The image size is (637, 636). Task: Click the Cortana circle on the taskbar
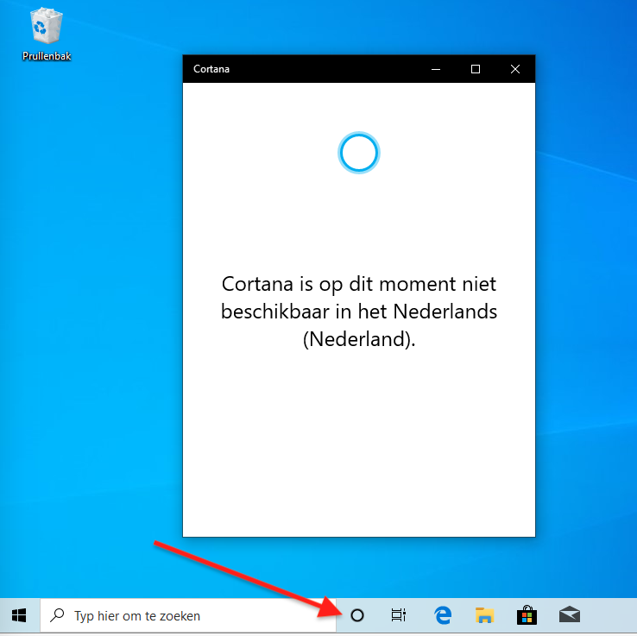(x=356, y=615)
